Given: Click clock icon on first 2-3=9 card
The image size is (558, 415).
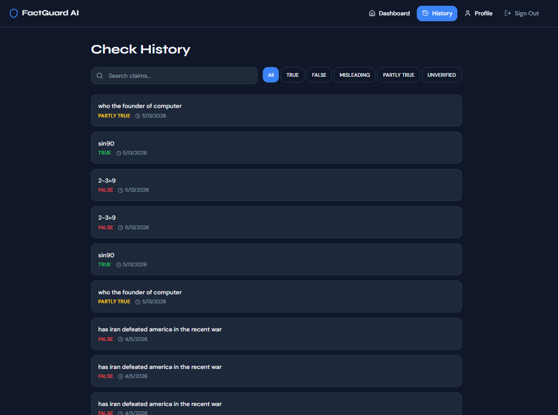Looking at the screenshot, I should coord(121,191).
